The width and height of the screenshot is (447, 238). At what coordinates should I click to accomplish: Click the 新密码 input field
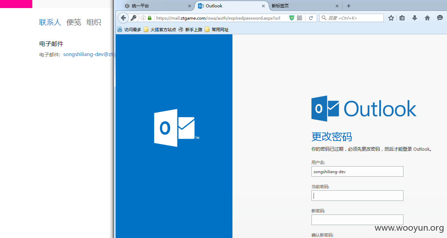357,220
